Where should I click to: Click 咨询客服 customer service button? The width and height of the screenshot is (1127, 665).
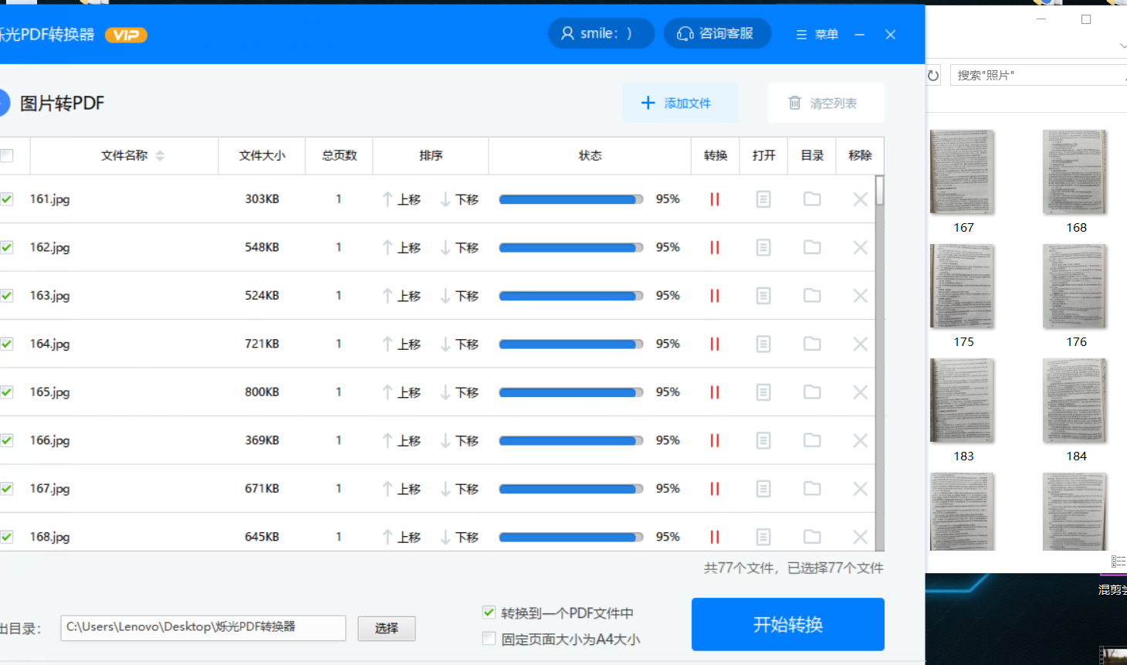716,33
